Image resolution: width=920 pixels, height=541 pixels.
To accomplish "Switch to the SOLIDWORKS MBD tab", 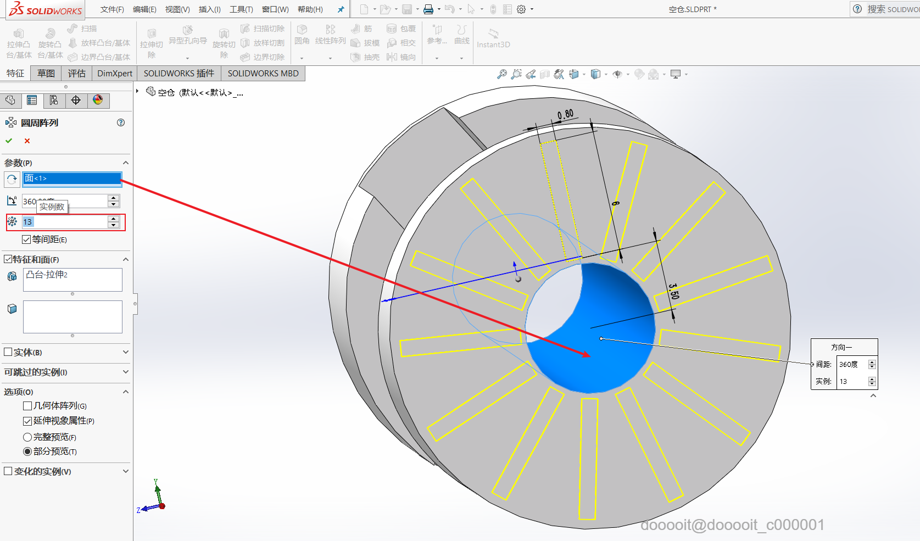I will pyautogui.click(x=263, y=73).
